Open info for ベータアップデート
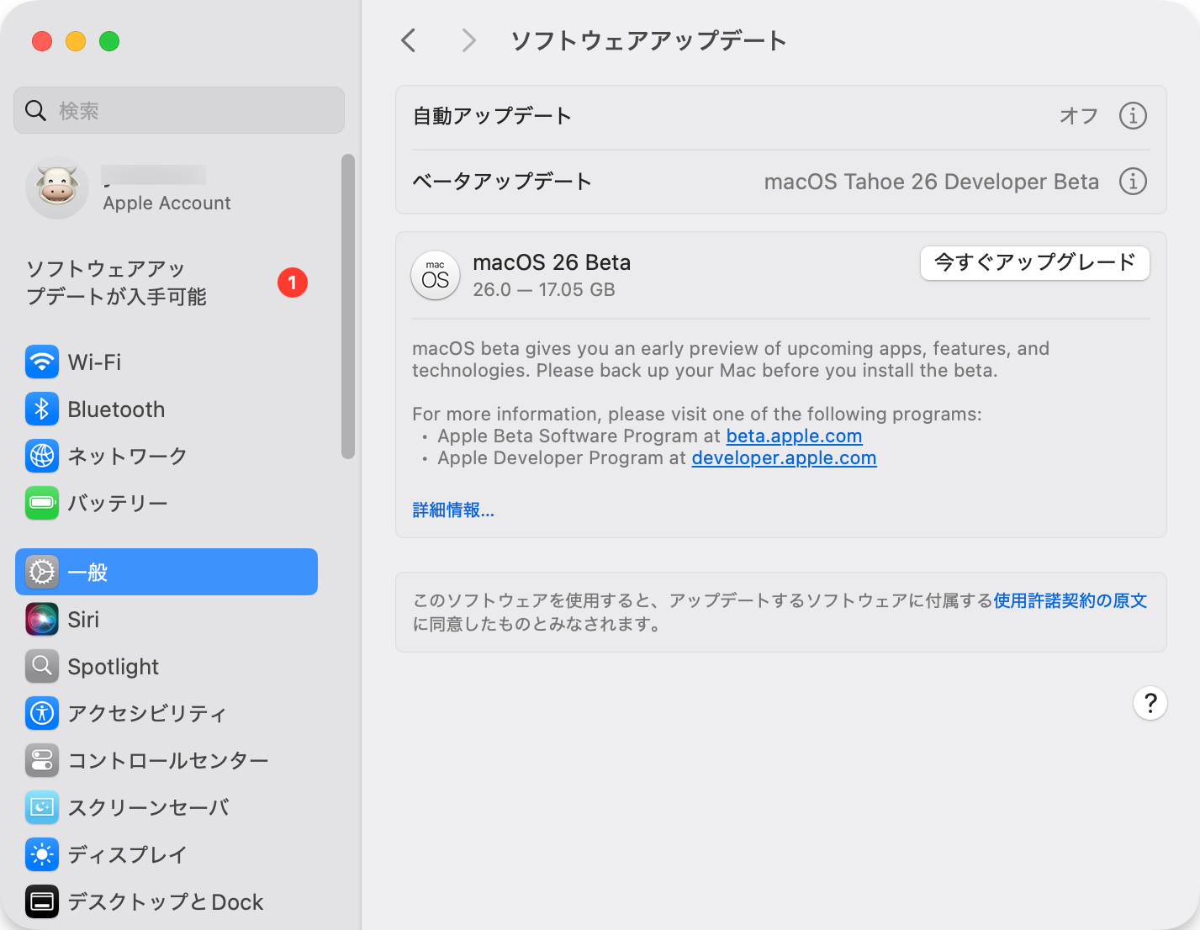 (1133, 181)
